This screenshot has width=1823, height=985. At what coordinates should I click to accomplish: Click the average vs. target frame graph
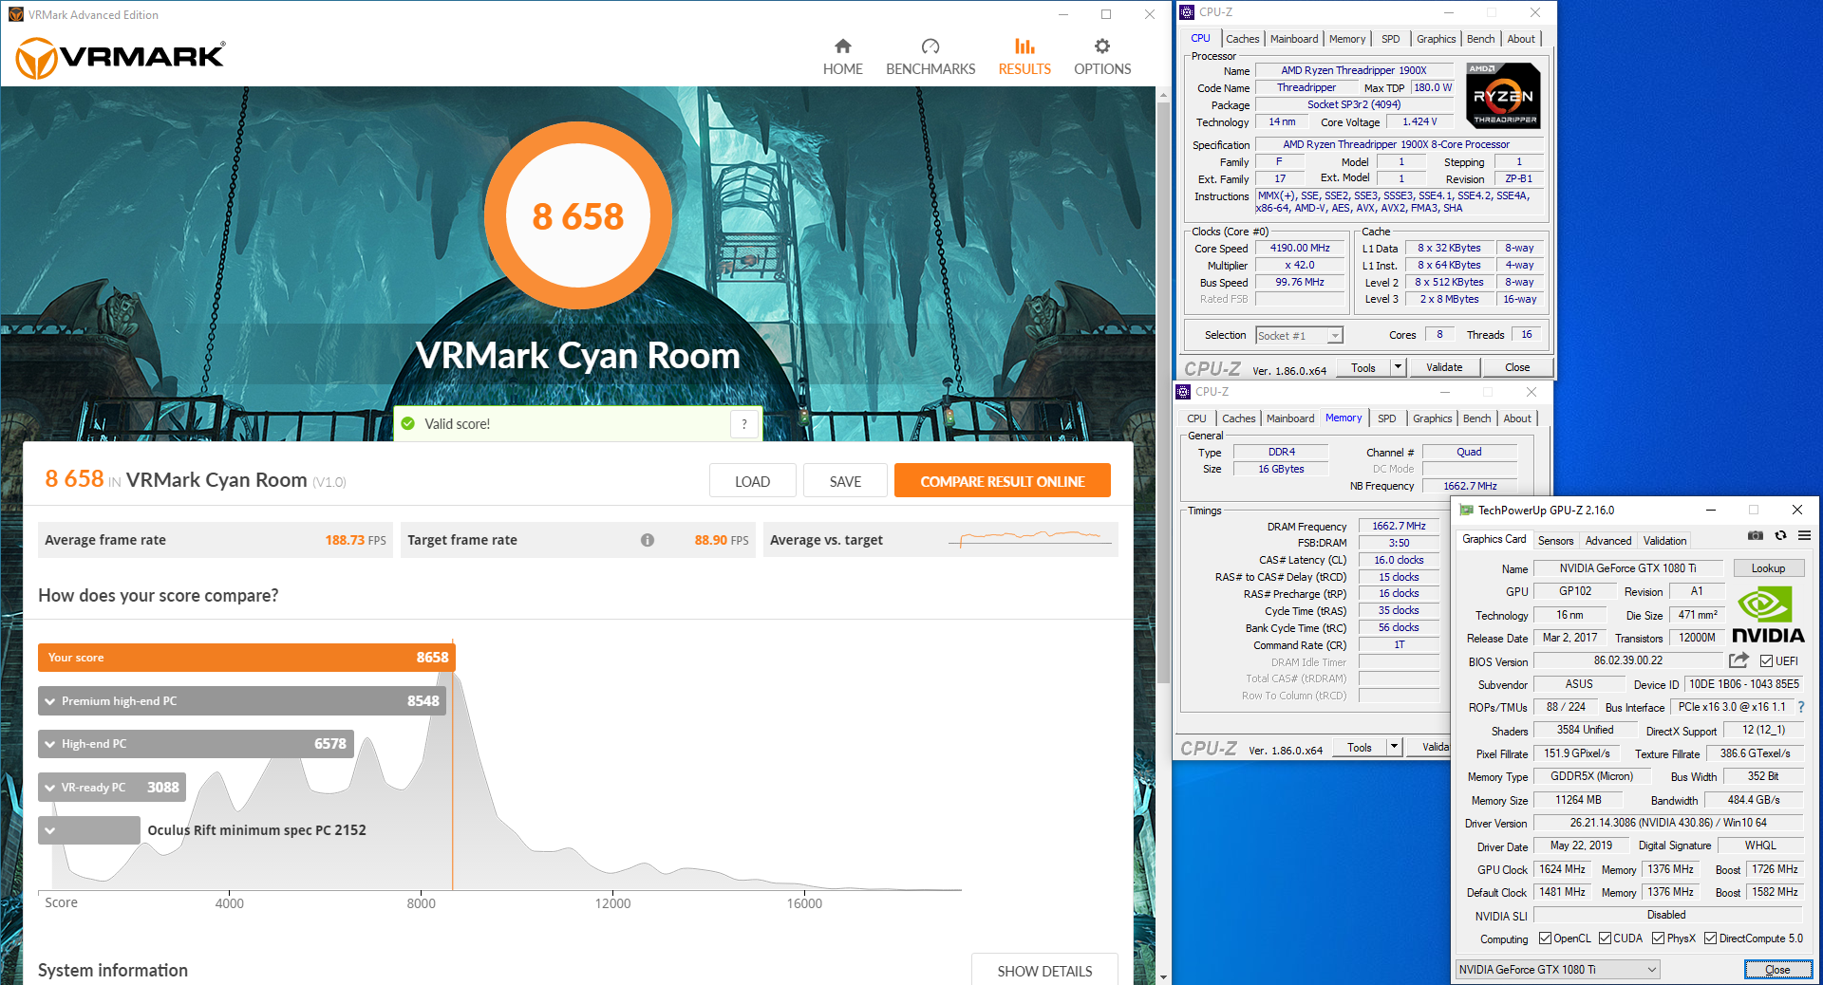[x=1030, y=539]
